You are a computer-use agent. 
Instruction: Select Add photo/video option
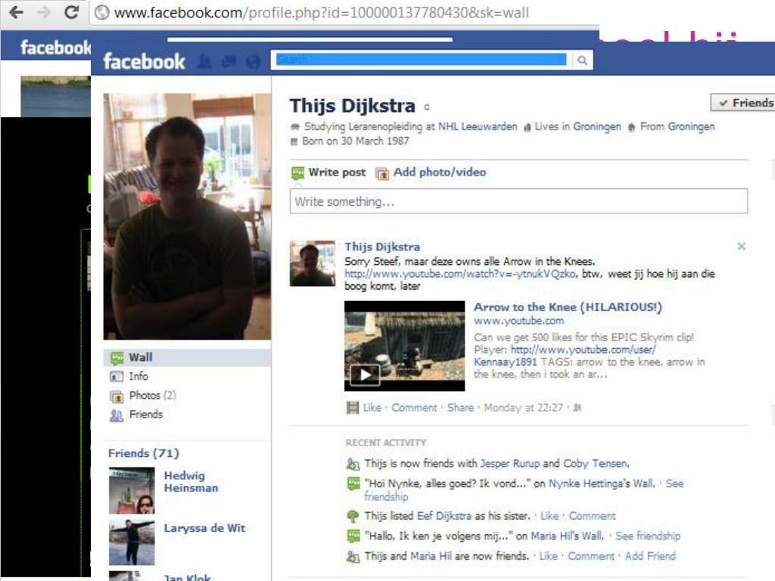[x=440, y=172]
